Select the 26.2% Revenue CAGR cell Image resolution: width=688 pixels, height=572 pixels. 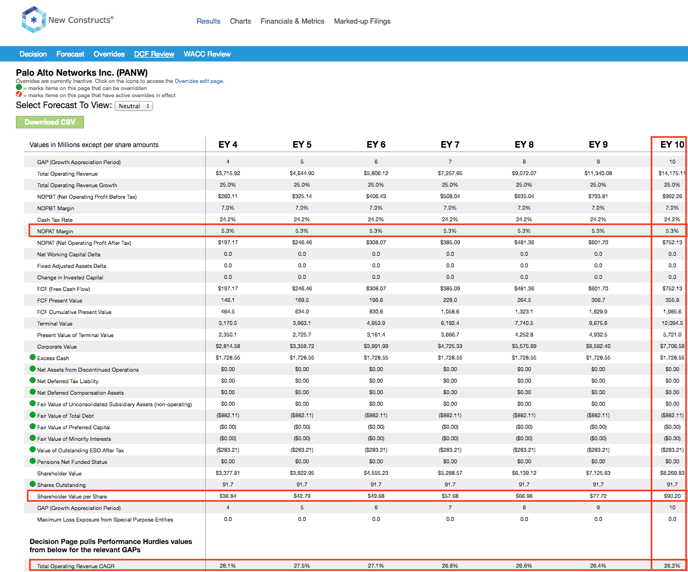[x=672, y=566]
